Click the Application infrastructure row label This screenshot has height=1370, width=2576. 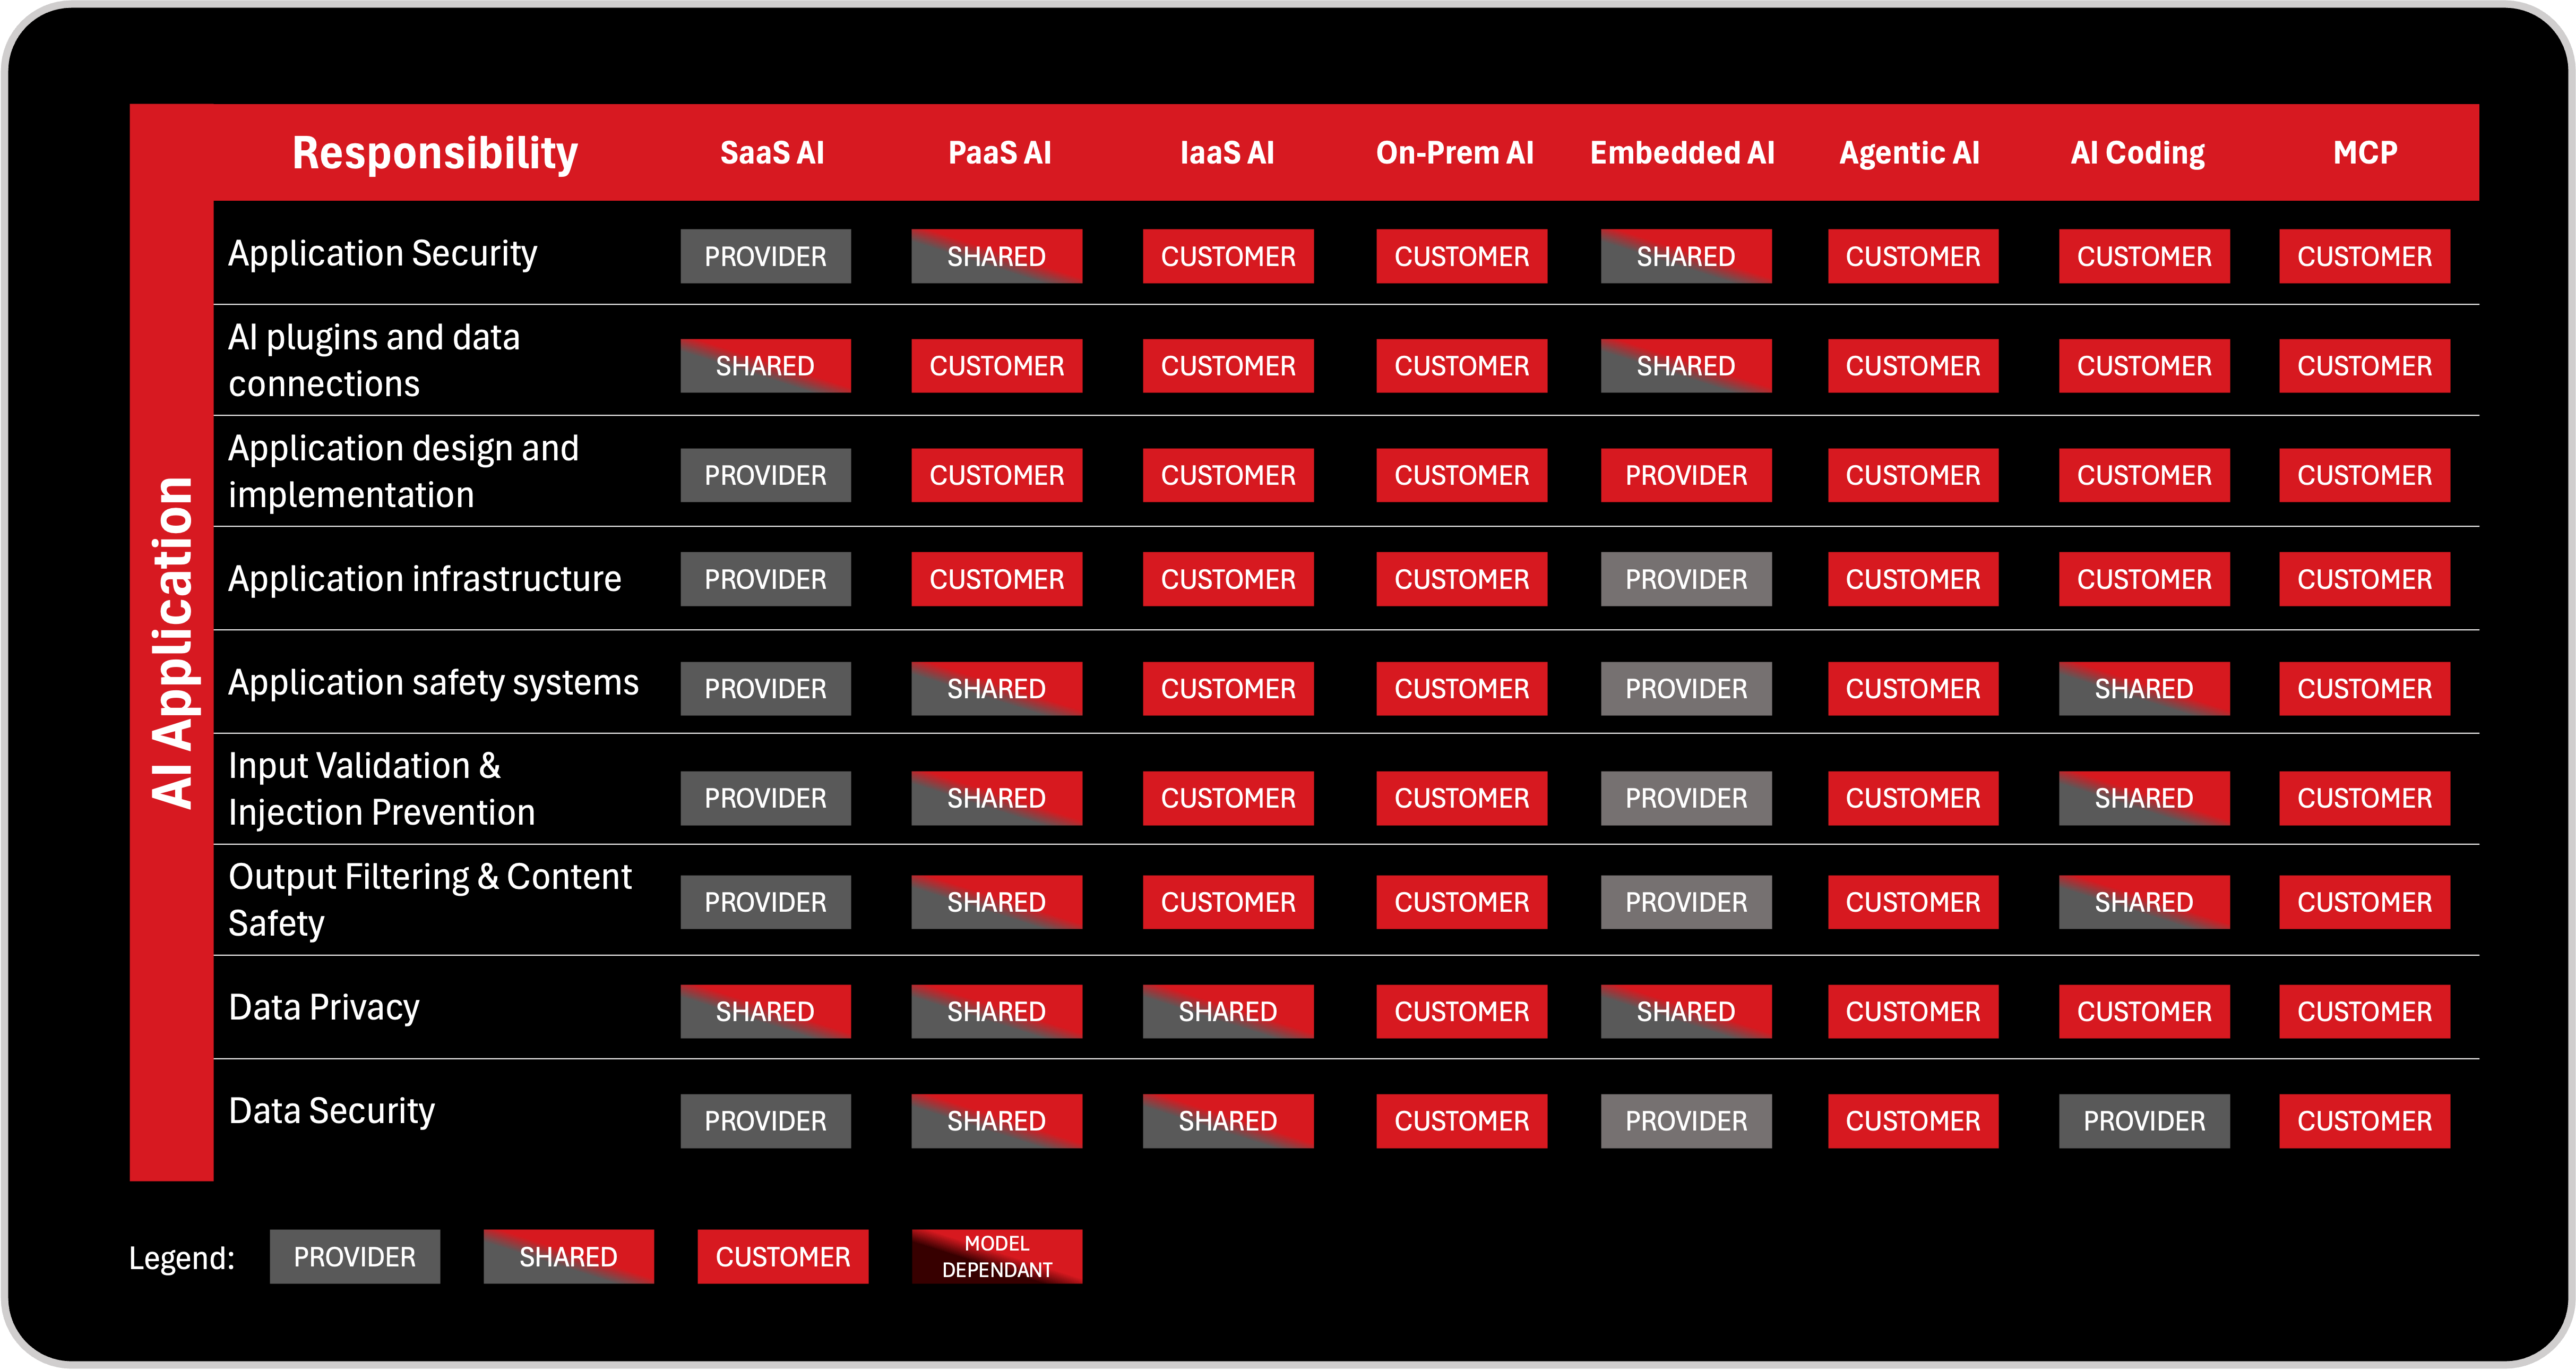(x=424, y=578)
